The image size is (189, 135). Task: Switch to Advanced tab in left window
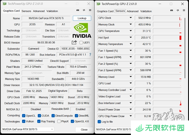(x=39, y=11)
